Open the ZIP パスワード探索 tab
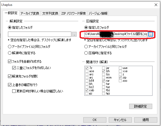 (x=73, y=13)
